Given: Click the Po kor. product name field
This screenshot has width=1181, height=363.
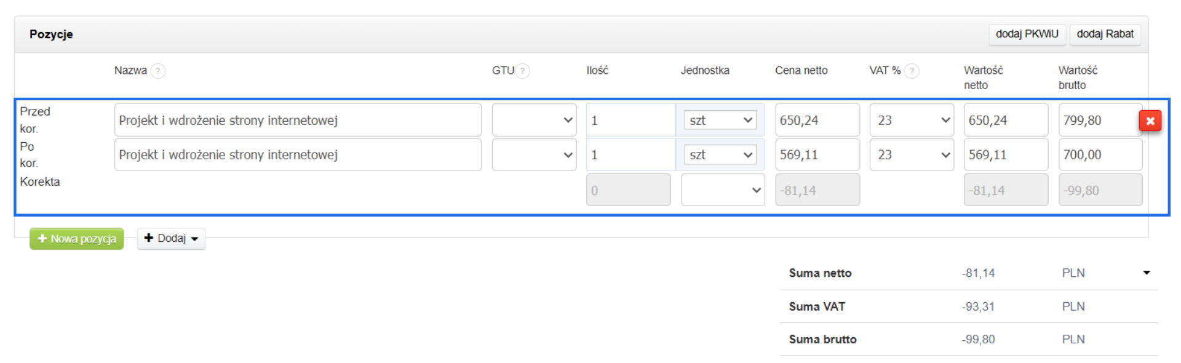Looking at the screenshot, I should 298,155.
